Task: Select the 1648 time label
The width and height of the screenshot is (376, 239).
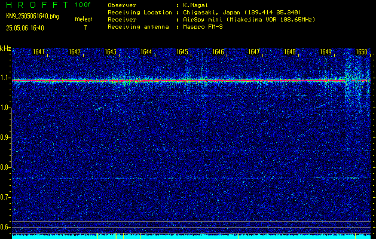Action: 290,52
